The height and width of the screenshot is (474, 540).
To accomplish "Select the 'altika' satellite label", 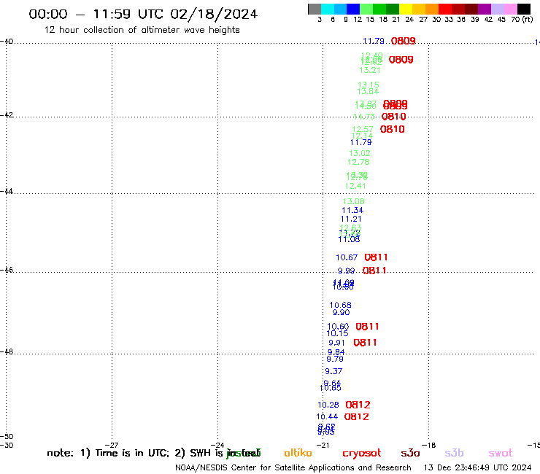I will (x=298, y=453).
